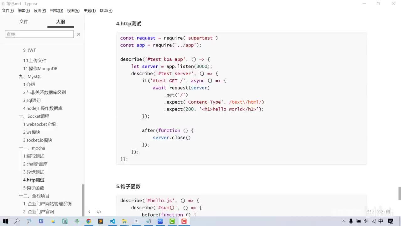Open the Windows Start menu
Screen dimensions: 401x226
(x=6, y=221)
